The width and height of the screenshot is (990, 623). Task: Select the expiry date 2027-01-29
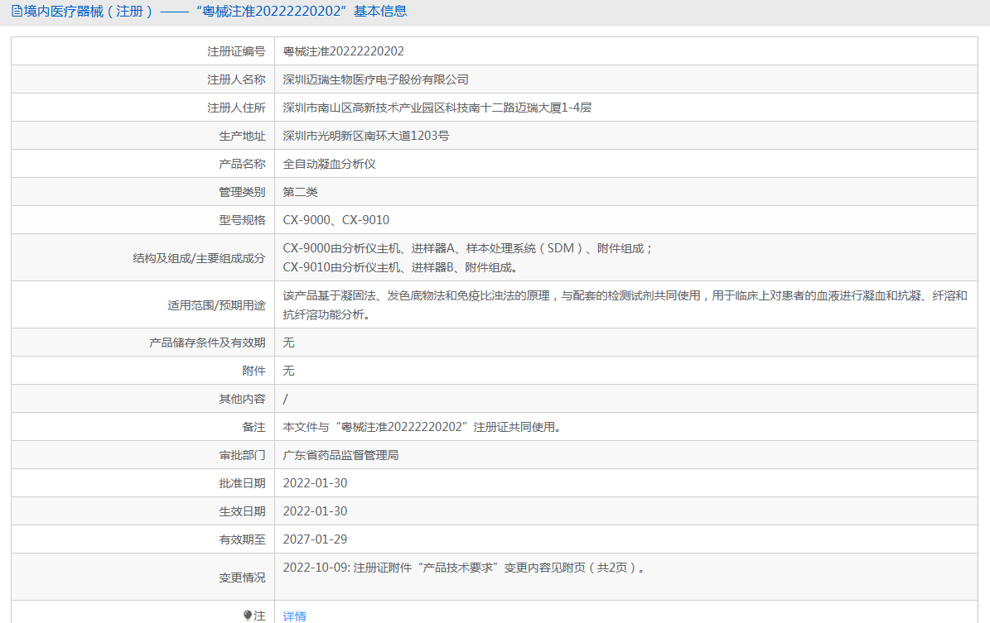[315, 539]
